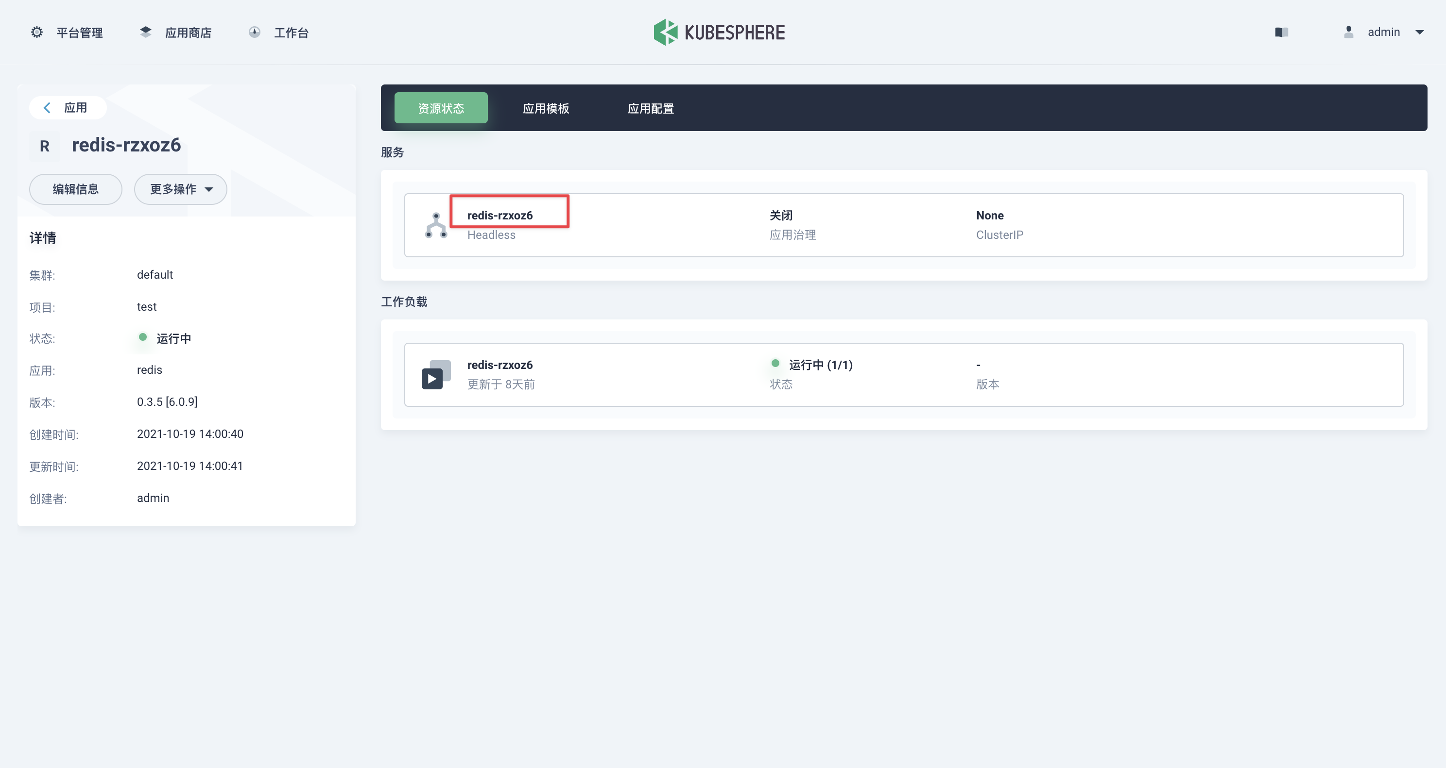The height and width of the screenshot is (768, 1446).
Task: Toggle the dark mode switch near admin
Action: point(1282,32)
